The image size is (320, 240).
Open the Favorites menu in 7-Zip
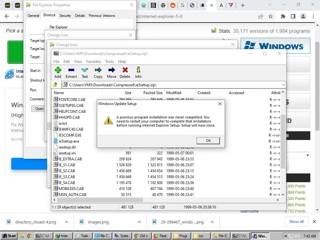point(93,62)
